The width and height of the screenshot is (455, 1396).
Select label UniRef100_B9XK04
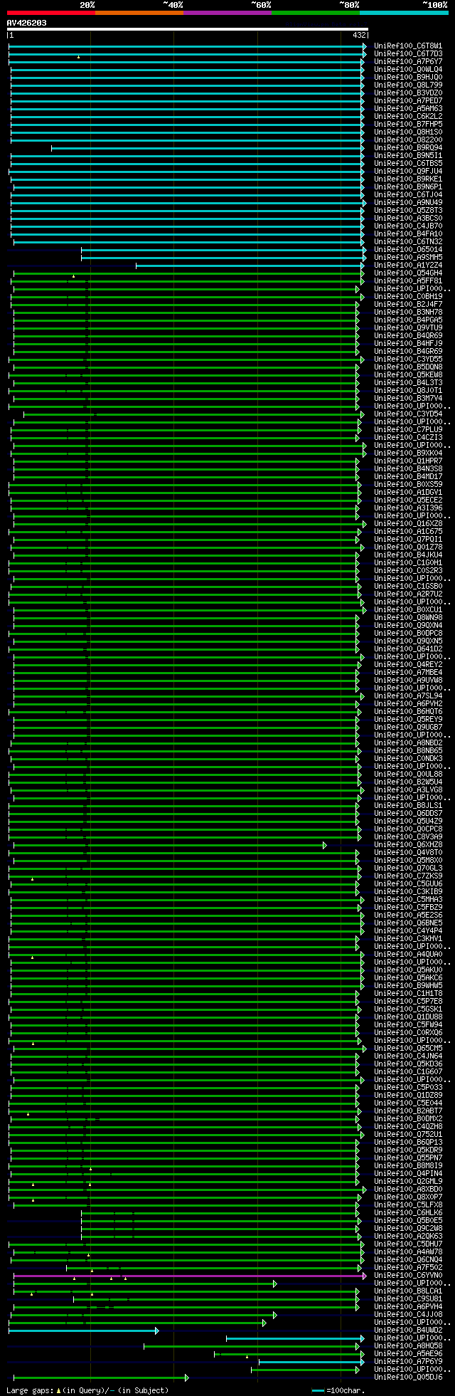[x=408, y=453]
